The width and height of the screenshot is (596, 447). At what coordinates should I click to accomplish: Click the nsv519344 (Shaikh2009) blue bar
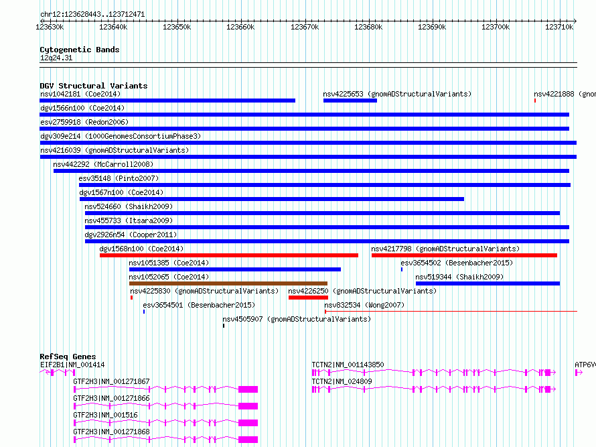pyautogui.click(x=488, y=283)
